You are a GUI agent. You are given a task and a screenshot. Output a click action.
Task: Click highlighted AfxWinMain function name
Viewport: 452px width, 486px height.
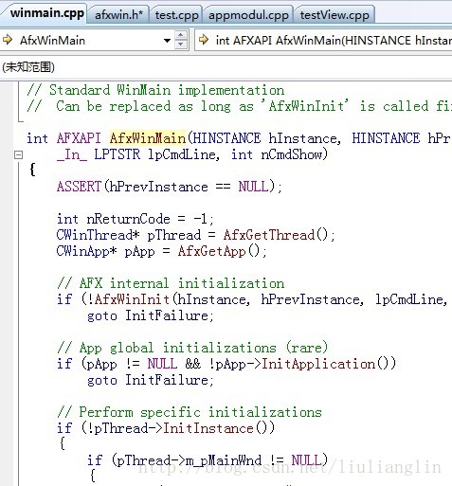tap(148, 138)
